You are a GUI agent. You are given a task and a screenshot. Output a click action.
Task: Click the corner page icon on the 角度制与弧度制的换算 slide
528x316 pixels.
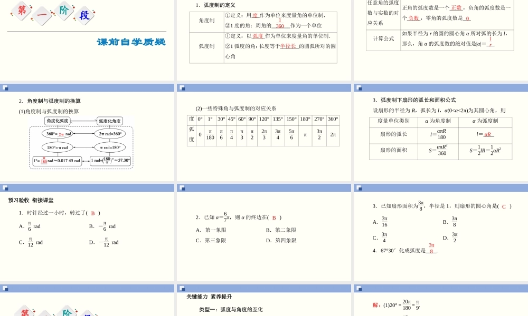point(6,88)
